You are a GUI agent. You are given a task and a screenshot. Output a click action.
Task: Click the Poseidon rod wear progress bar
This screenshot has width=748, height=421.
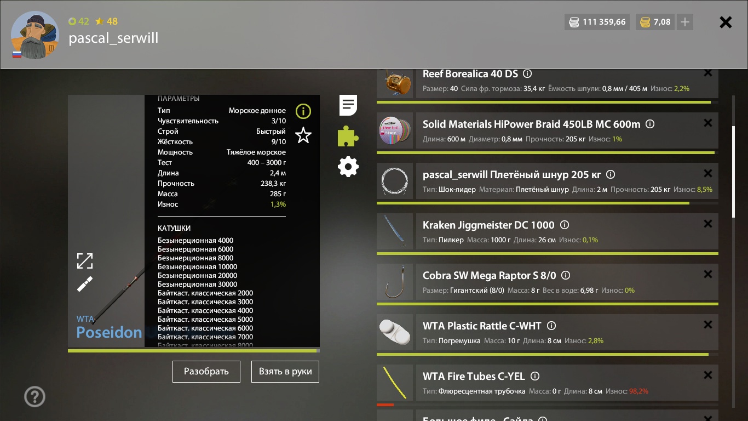[194, 350]
